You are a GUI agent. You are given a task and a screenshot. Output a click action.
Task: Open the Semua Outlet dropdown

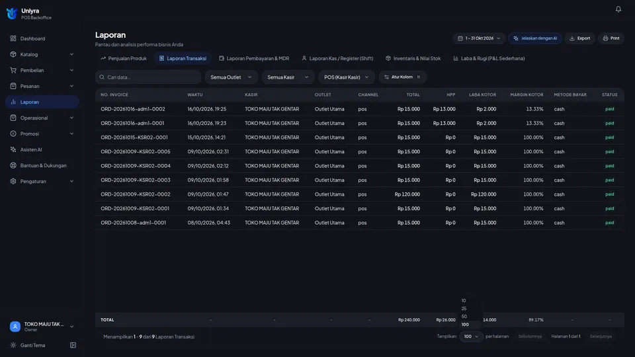231,77
